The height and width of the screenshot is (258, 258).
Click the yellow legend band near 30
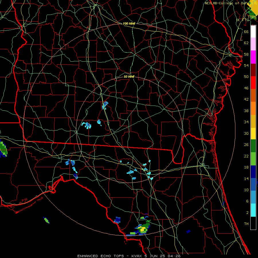tap(253, 134)
